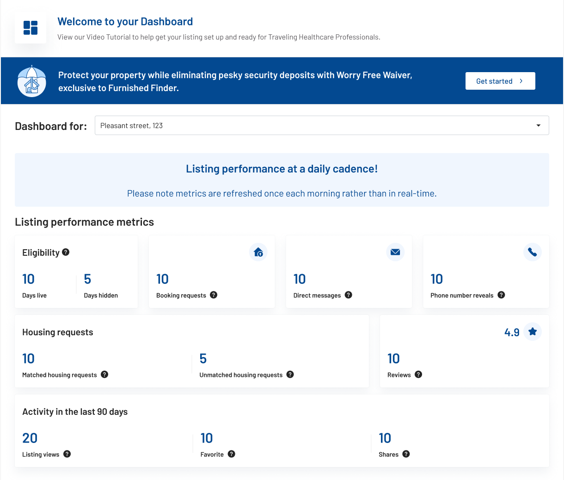
Task: Open help icon next to Shares
Action: [x=406, y=454]
